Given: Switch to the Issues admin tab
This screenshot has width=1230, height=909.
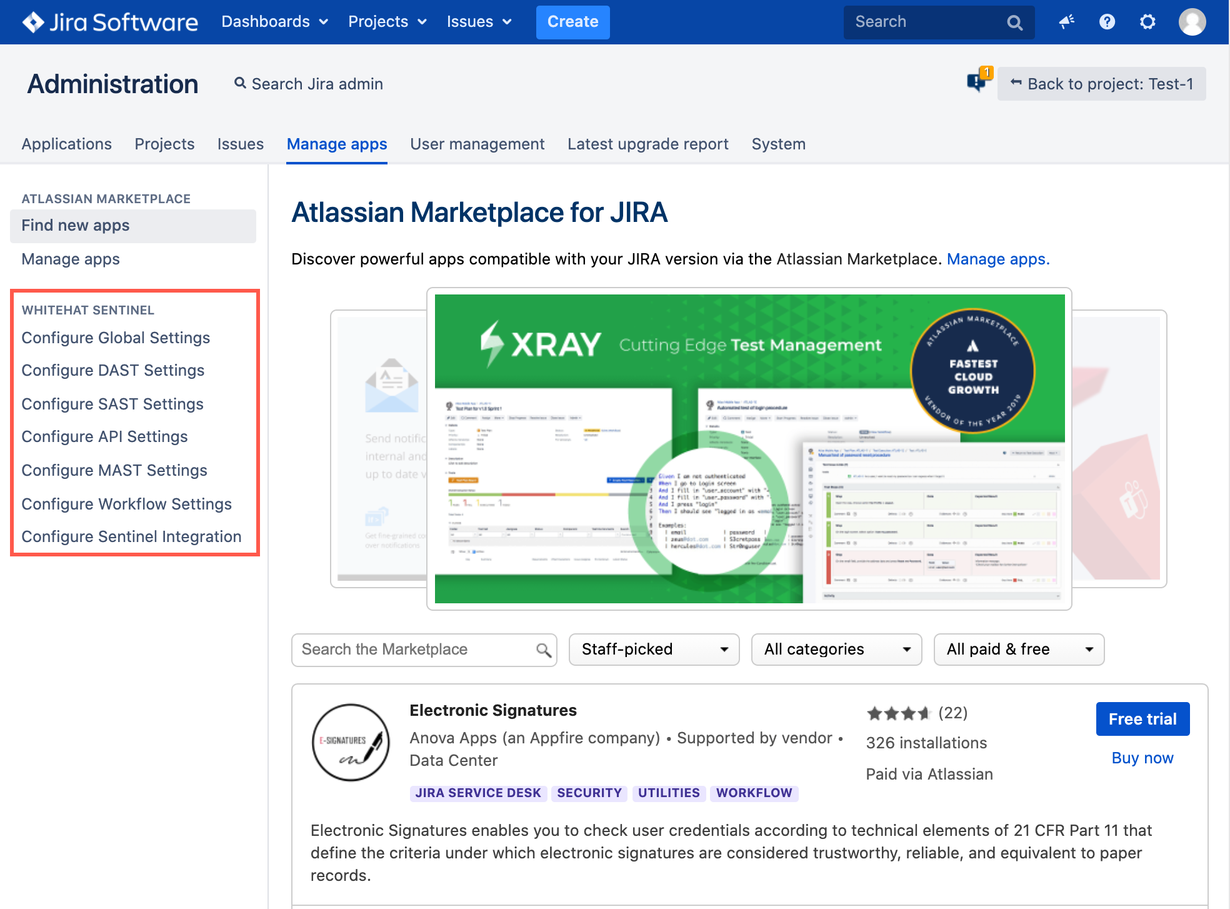Looking at the screenshot, I should (241, 144).
